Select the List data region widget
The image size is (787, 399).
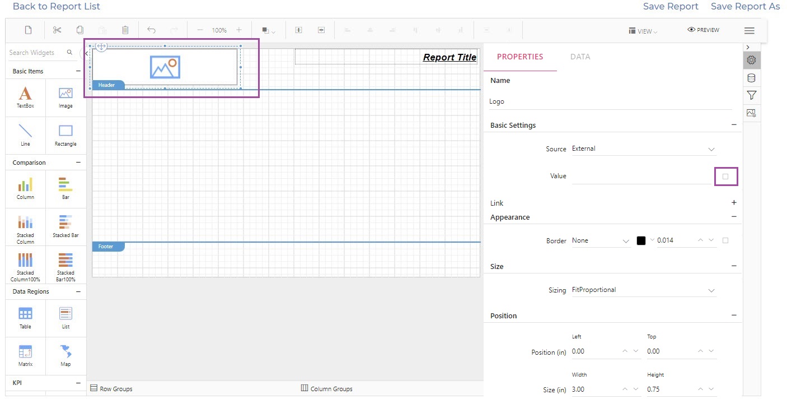(65, 318)
